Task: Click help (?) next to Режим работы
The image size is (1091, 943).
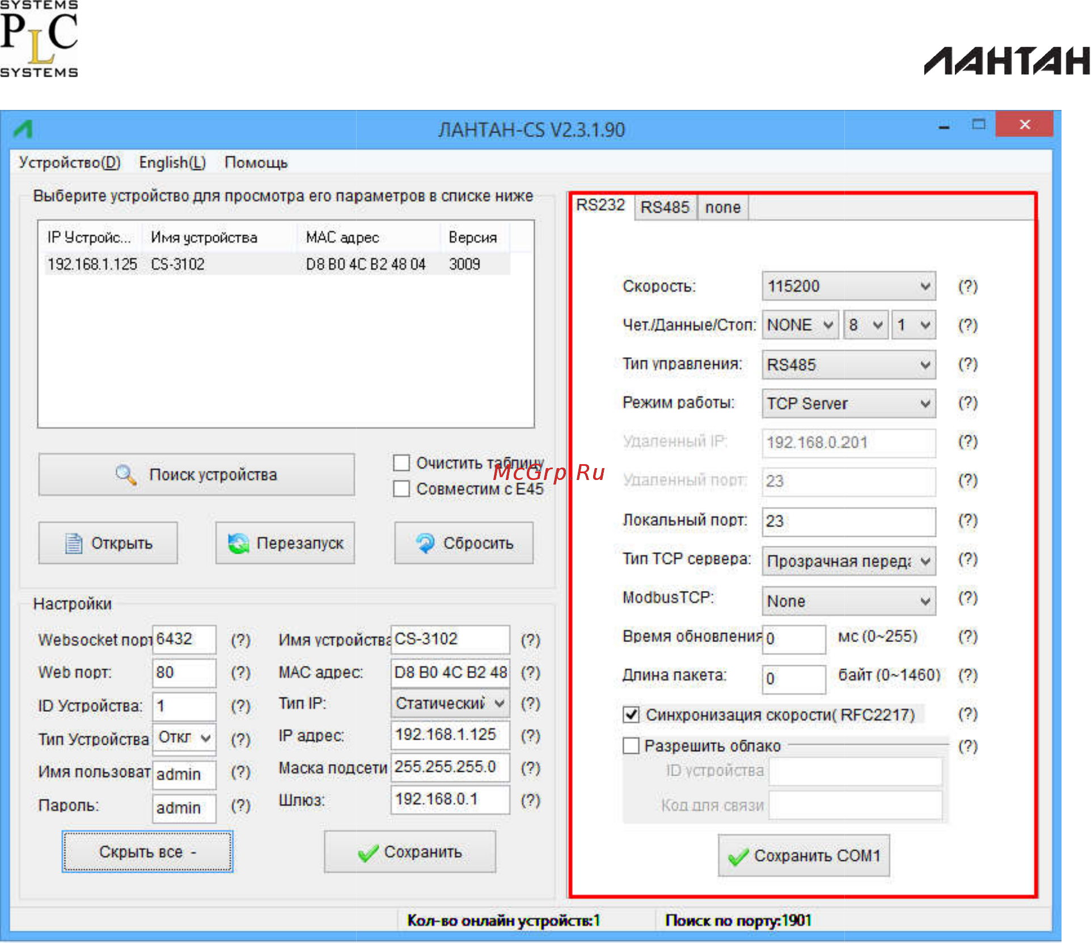Action: 968,402
